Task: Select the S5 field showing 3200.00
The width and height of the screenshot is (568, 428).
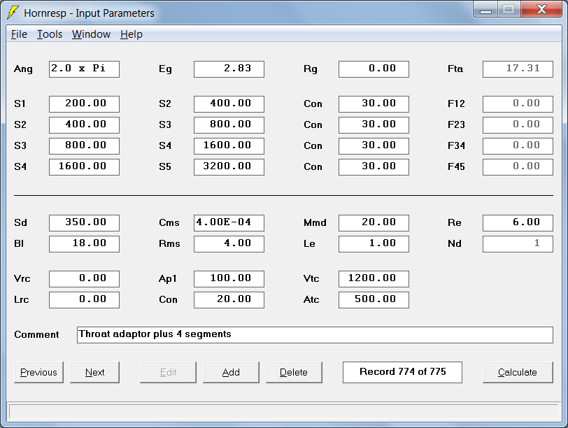Action: (x=229, y=167)
